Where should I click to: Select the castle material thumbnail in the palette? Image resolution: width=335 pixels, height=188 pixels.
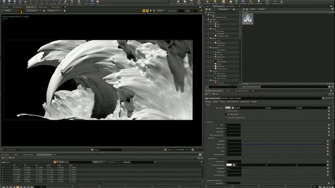click(248, 19)
